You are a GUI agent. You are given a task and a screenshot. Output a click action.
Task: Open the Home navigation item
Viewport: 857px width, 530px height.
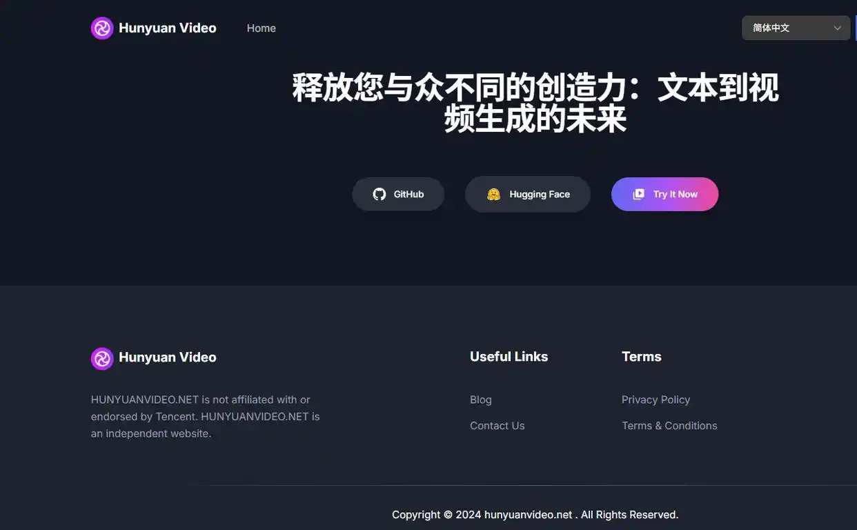(x=262, y=28)
